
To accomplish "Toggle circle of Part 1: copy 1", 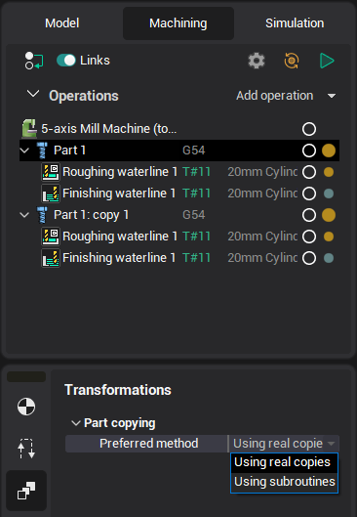I will pyautogui.click(x=309, y=215).
